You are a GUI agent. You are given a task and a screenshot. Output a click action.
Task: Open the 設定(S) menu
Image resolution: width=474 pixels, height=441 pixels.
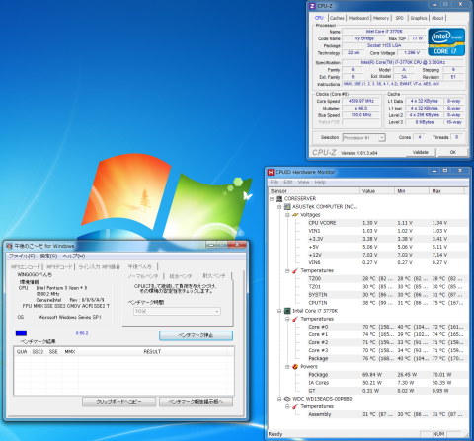click(x=48, y=256)
